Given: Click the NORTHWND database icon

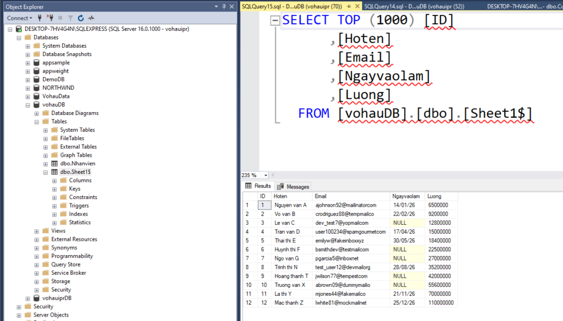Looking at the screenshot, I should (x=37, y=88).
